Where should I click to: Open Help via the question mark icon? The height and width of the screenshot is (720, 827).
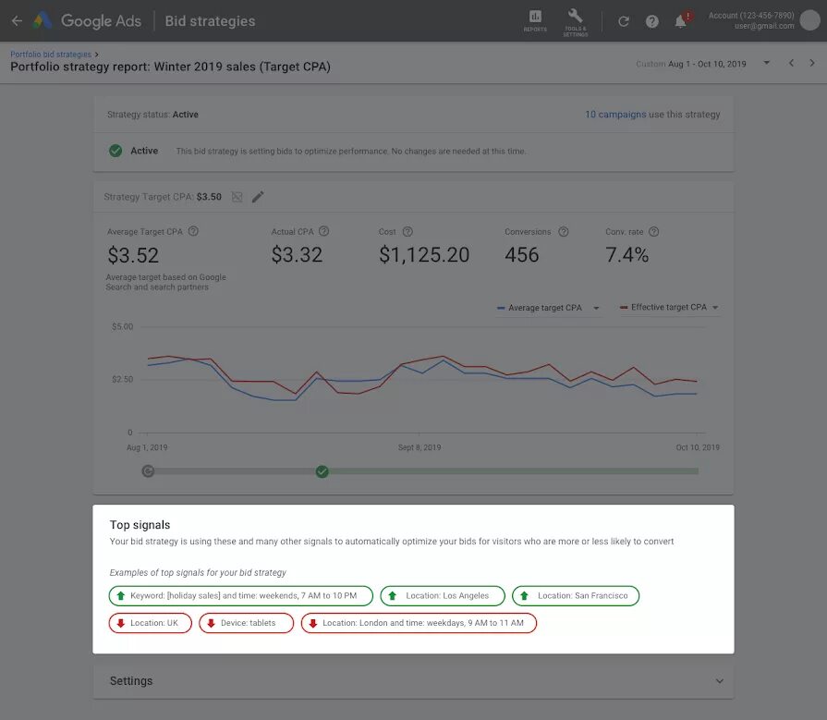coord(651,20)
